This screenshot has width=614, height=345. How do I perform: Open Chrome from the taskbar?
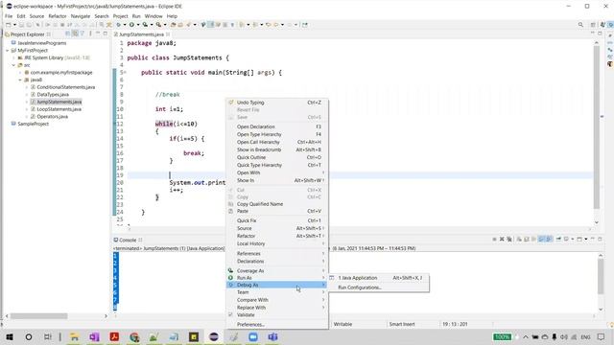coord(134,336)
